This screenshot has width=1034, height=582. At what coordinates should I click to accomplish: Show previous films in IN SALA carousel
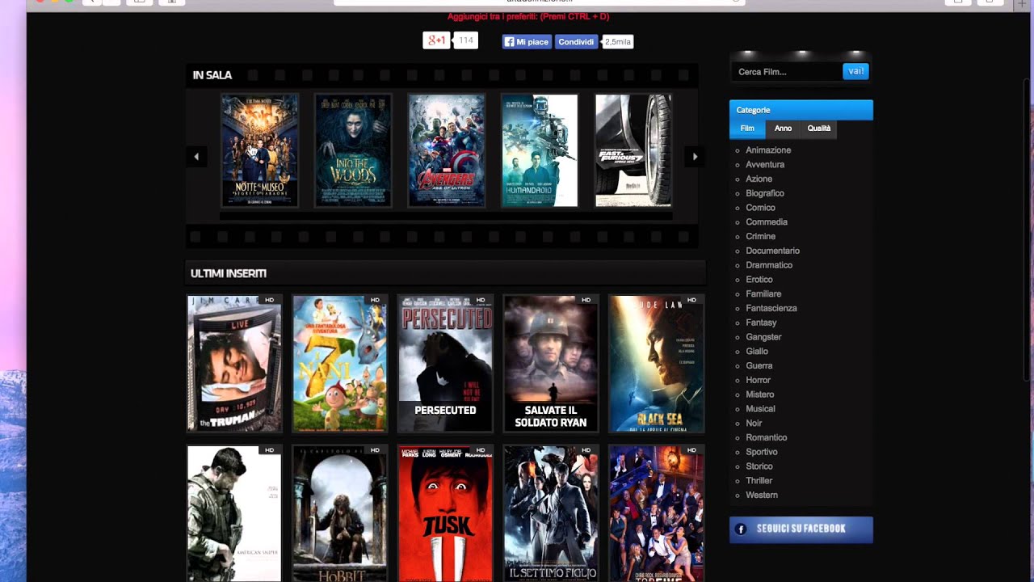[x=196, y=157]
